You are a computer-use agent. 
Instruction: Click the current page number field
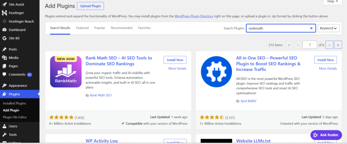coord(310,45)
